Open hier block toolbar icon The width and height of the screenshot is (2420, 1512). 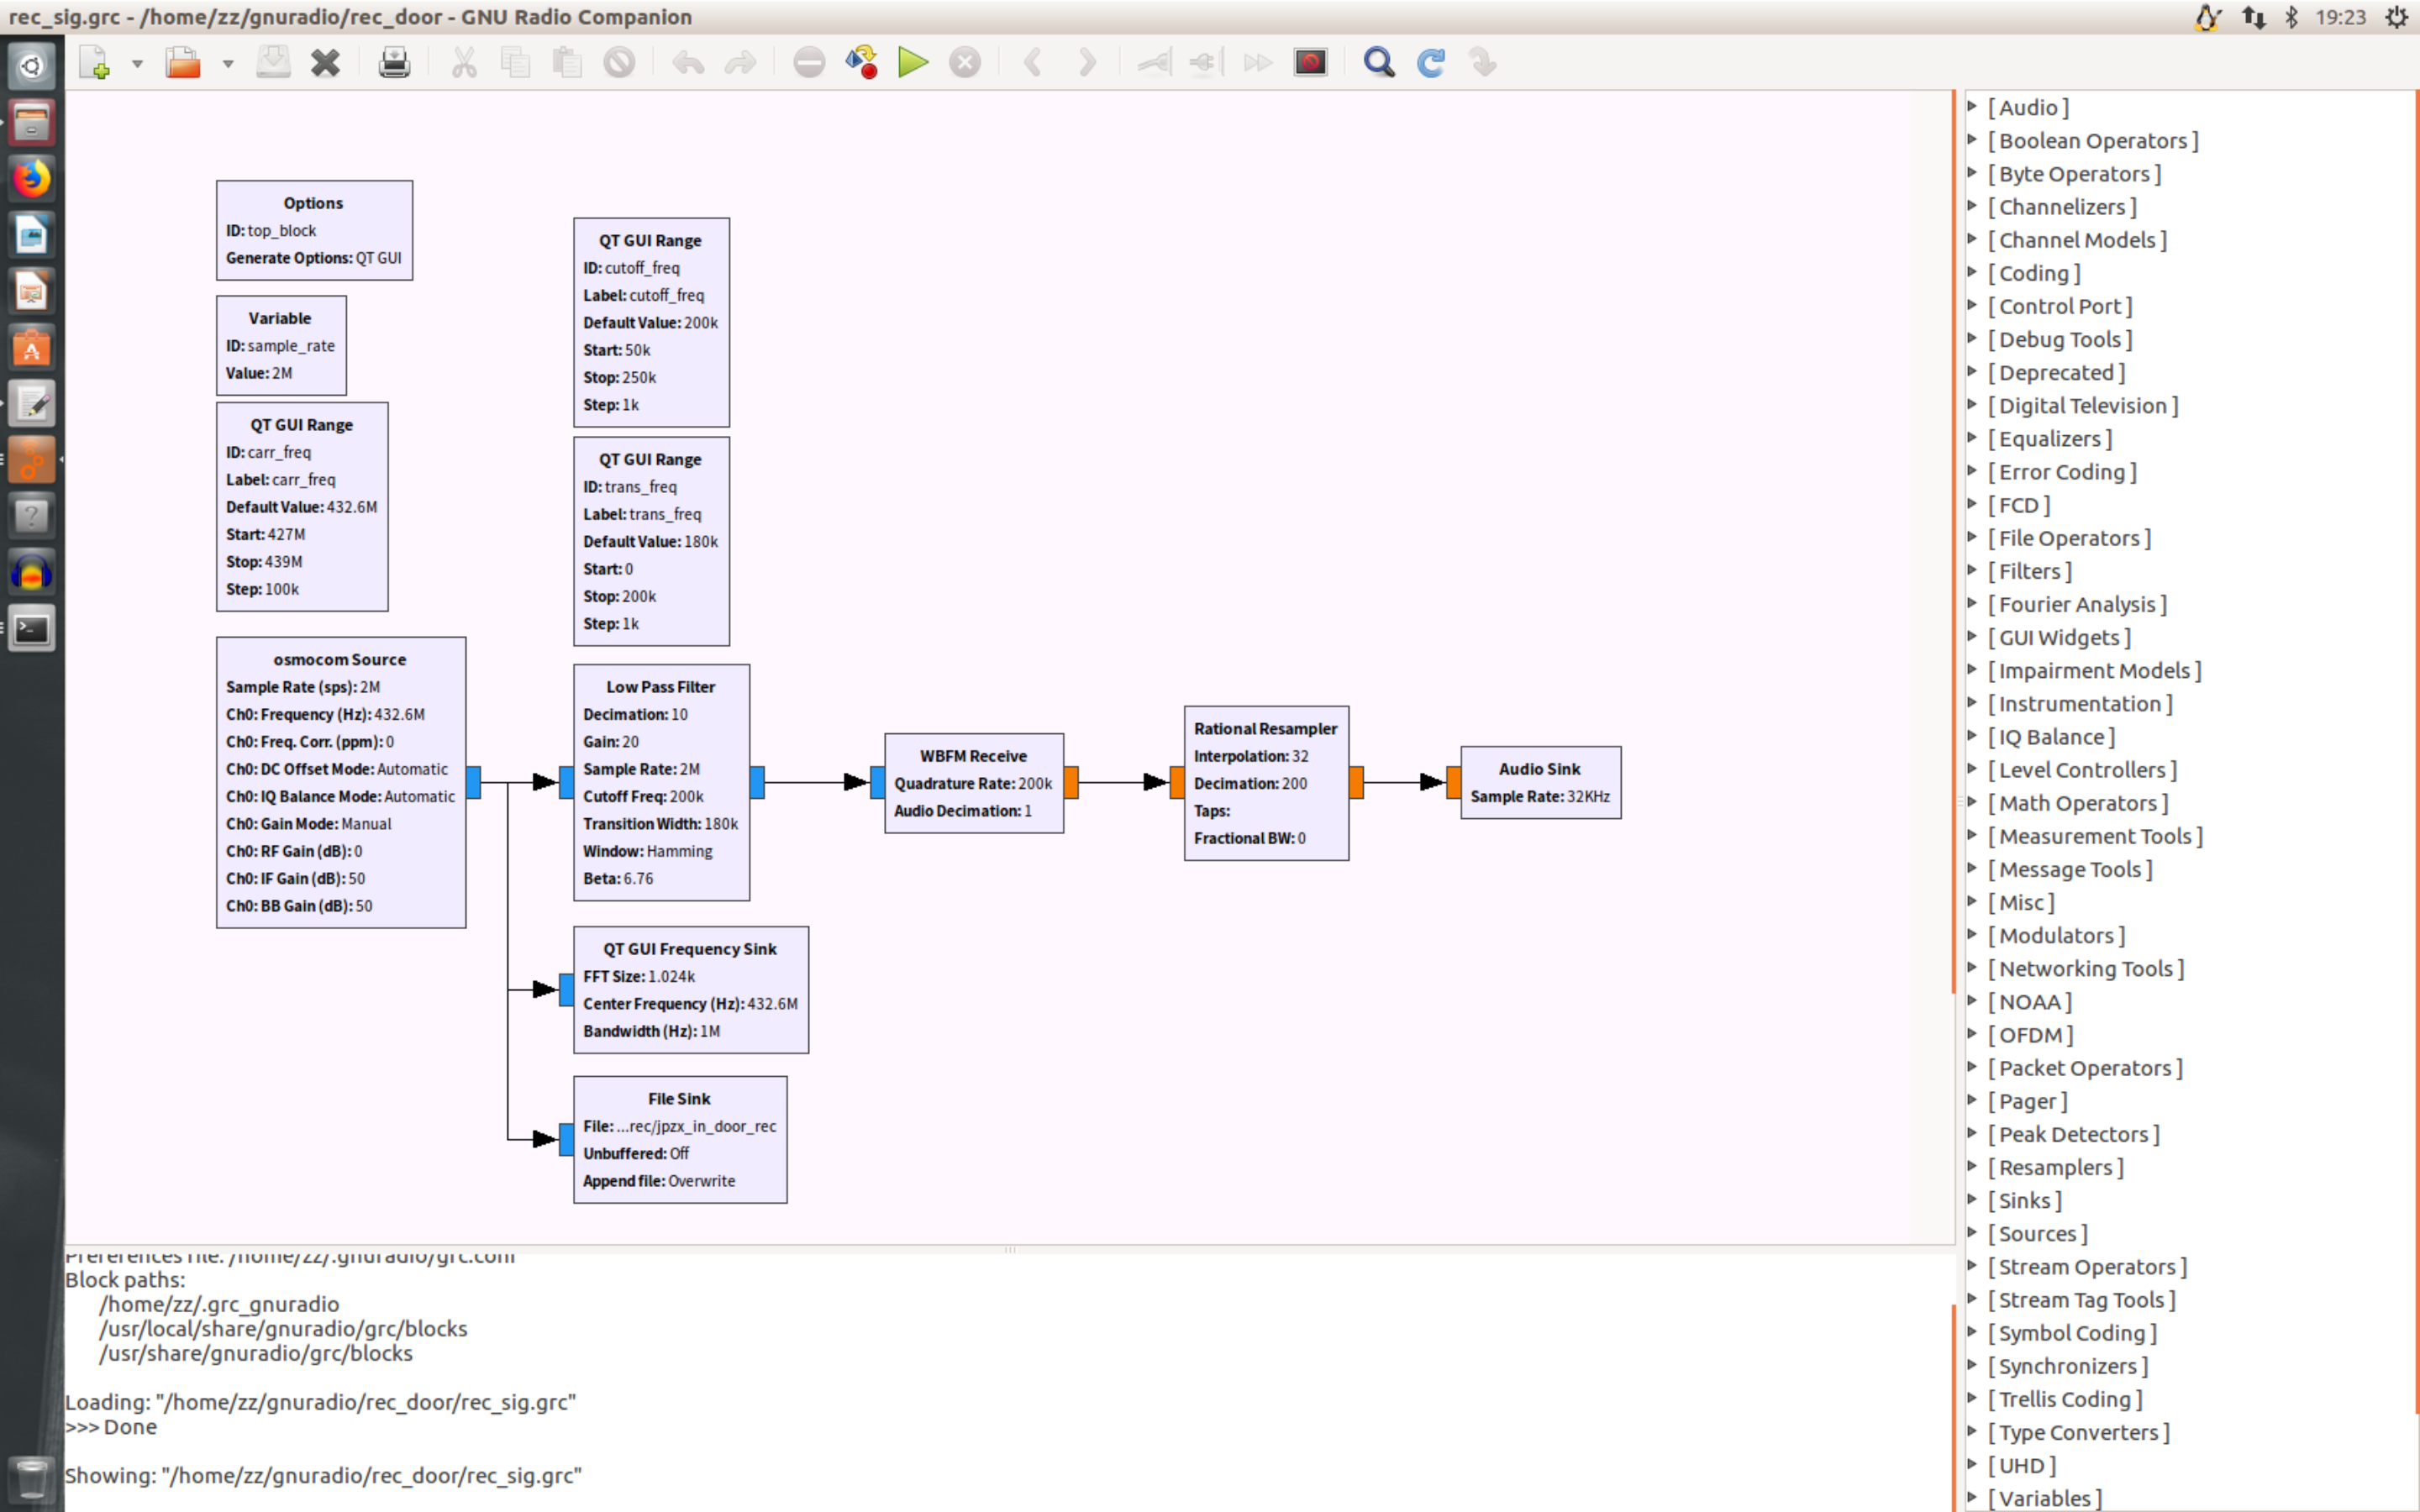(x=1483, y=63)
